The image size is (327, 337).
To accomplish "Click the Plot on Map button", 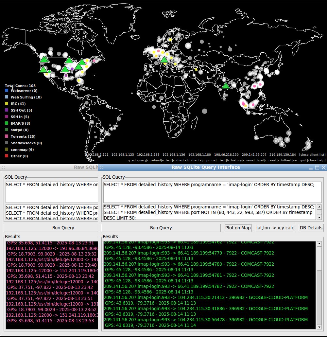I will click(238, 228).
